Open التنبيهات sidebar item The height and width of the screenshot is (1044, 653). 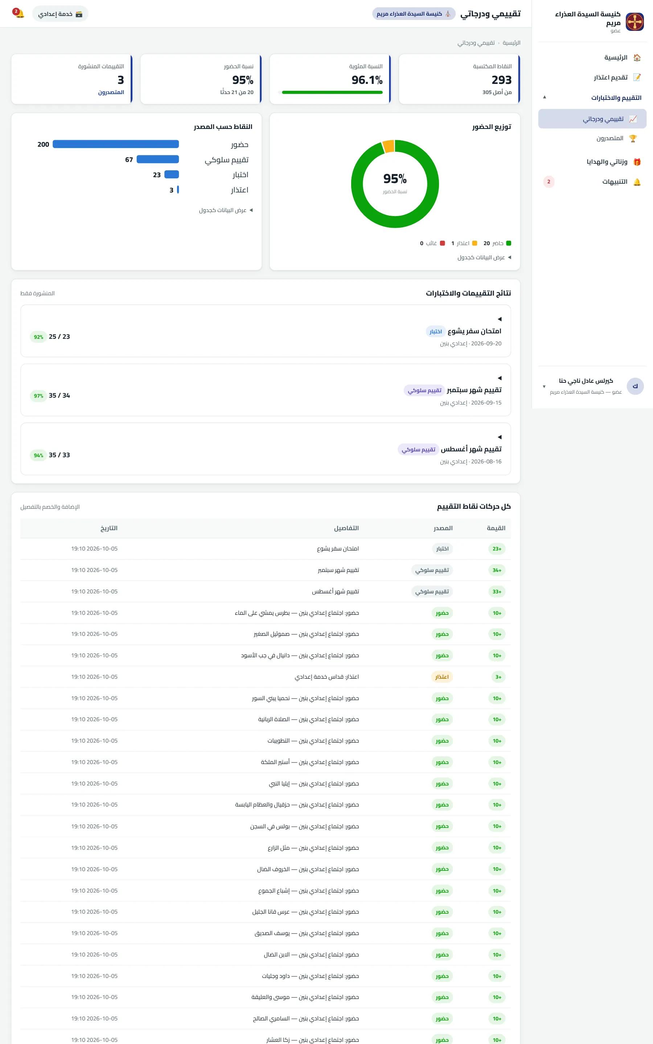point(592,182)
